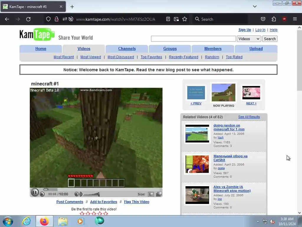Open the Videos tab
This screenshot has width=302, height=227.
pyautogui.click(x=84, y=49)
